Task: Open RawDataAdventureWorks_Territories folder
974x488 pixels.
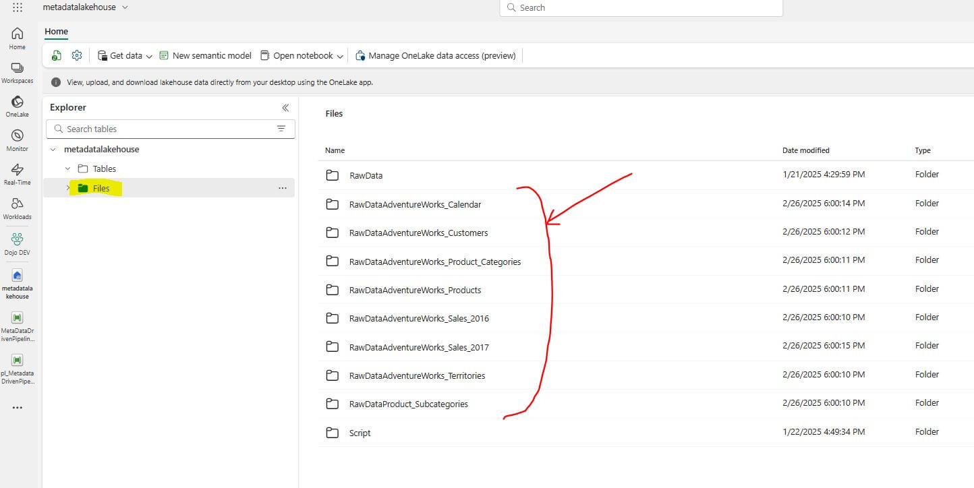Action: 417,375
